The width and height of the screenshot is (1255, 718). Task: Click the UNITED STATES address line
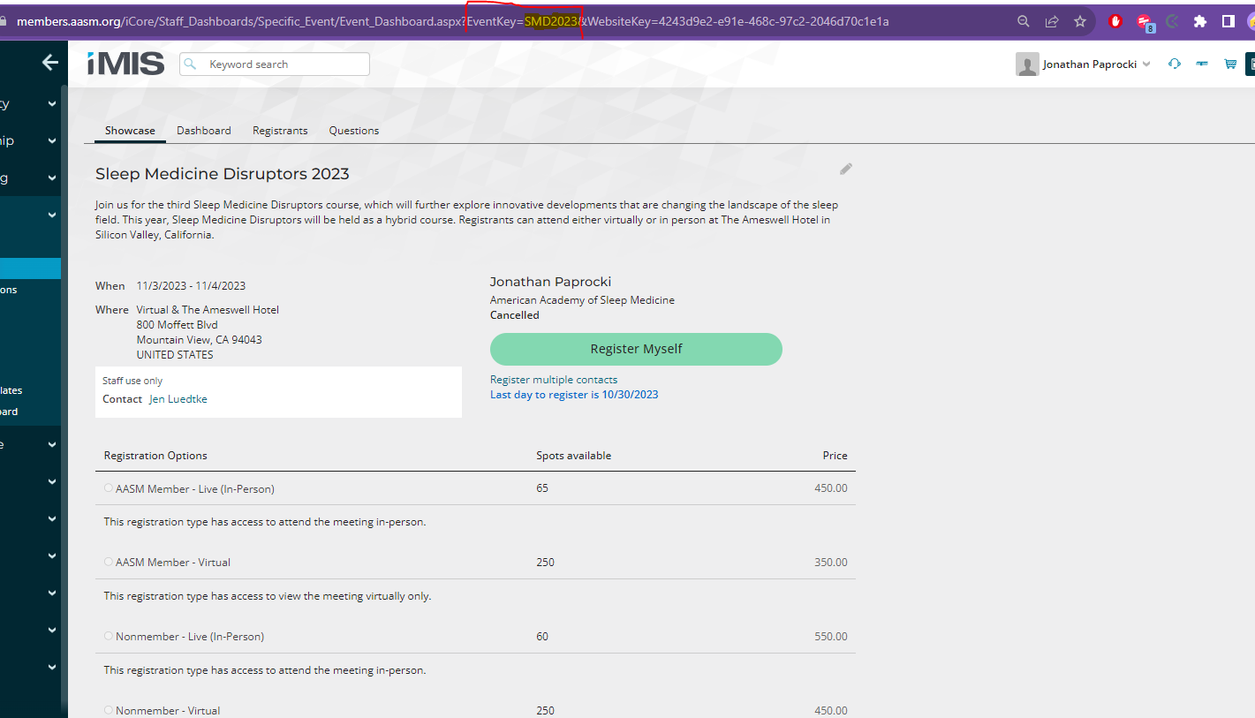click(175, 355)
